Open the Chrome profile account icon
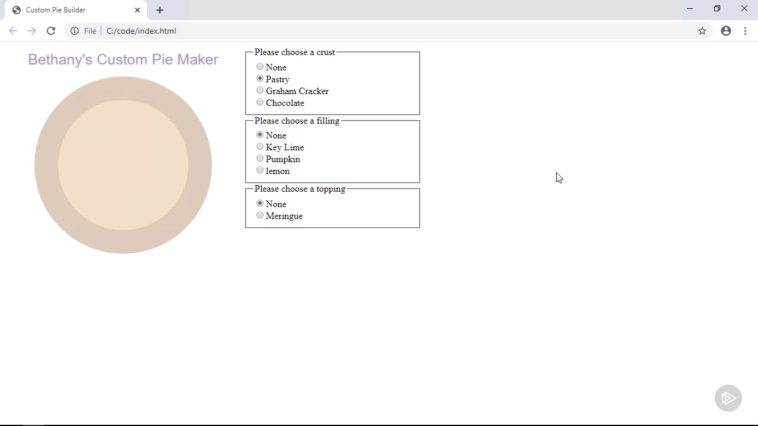 tap(726, 31)
